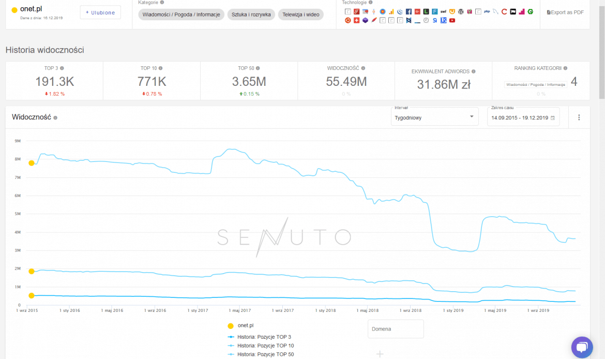The width and height of the screenshot is (605, 359).
Task: Click the green G technology icon
Action: (531, 11)
